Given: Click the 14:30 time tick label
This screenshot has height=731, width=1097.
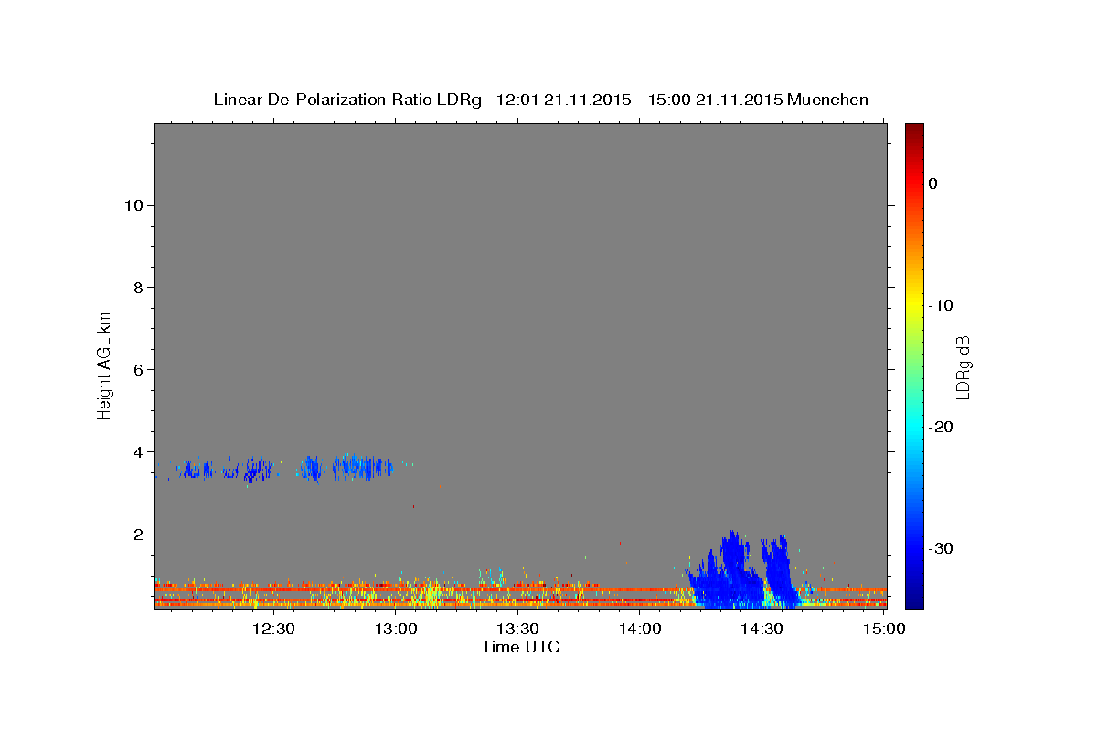Looking at the screenshot, I should tap(762, 629).
